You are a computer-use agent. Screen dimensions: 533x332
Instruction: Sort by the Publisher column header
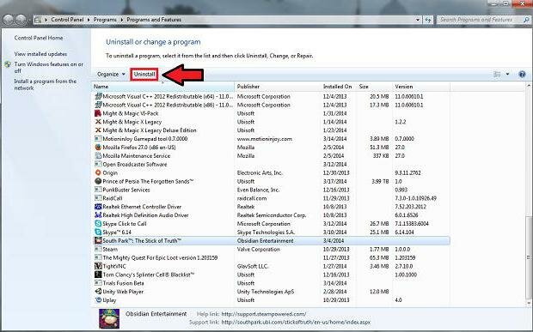(x=278, y=87)
